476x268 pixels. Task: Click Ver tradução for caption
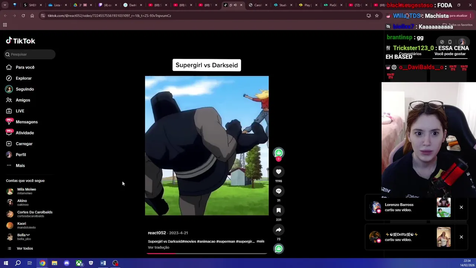coord(158,248)
